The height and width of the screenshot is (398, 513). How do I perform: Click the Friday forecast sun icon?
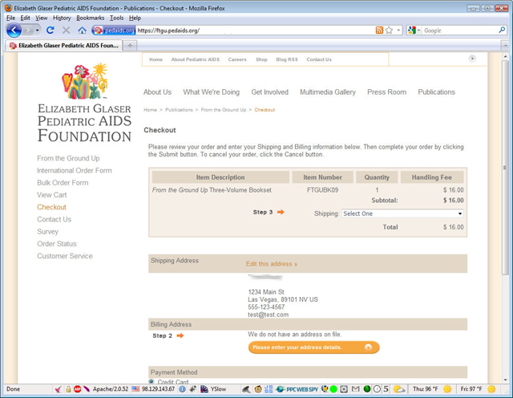[x=491, y=389]
